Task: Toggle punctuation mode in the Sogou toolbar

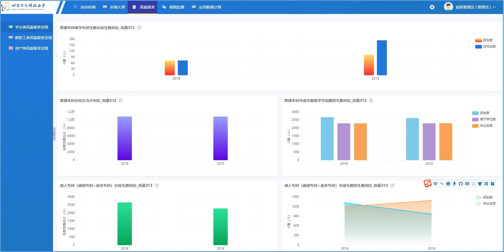Action: coord(442,184)
